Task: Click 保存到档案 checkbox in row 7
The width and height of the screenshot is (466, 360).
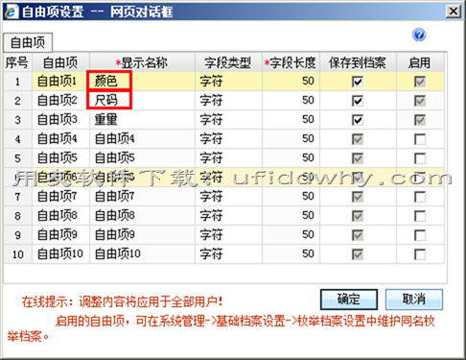Action: pos(358,197)
